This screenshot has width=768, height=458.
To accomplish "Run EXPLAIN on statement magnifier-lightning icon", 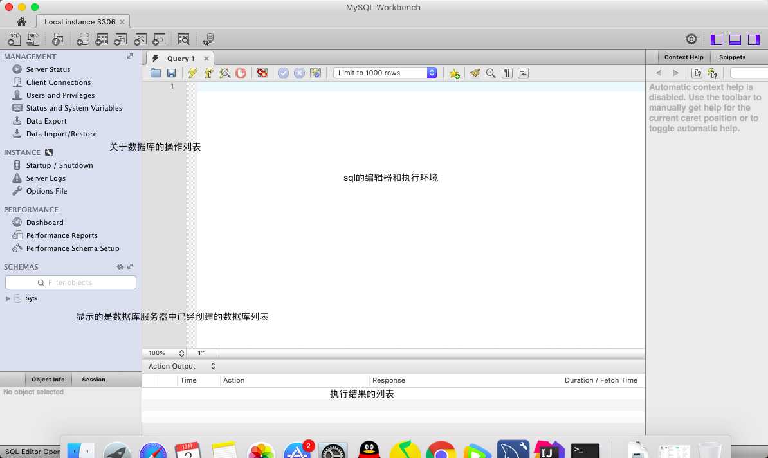I will coord(225,73).
